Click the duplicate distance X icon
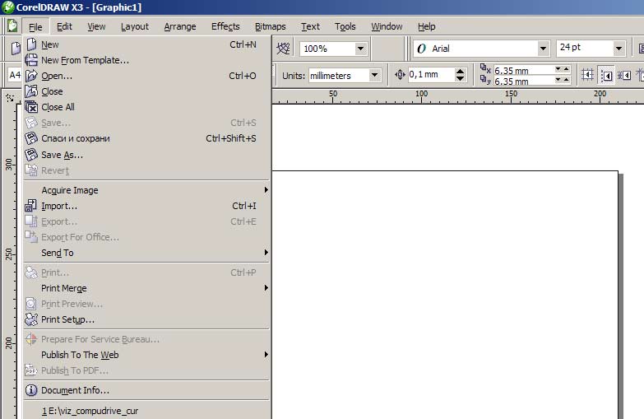The image size is (644, 419). (x=485, y=68)
